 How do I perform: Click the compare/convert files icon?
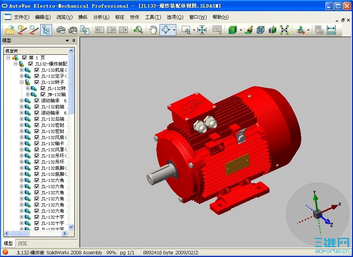[x=85, y=30]
